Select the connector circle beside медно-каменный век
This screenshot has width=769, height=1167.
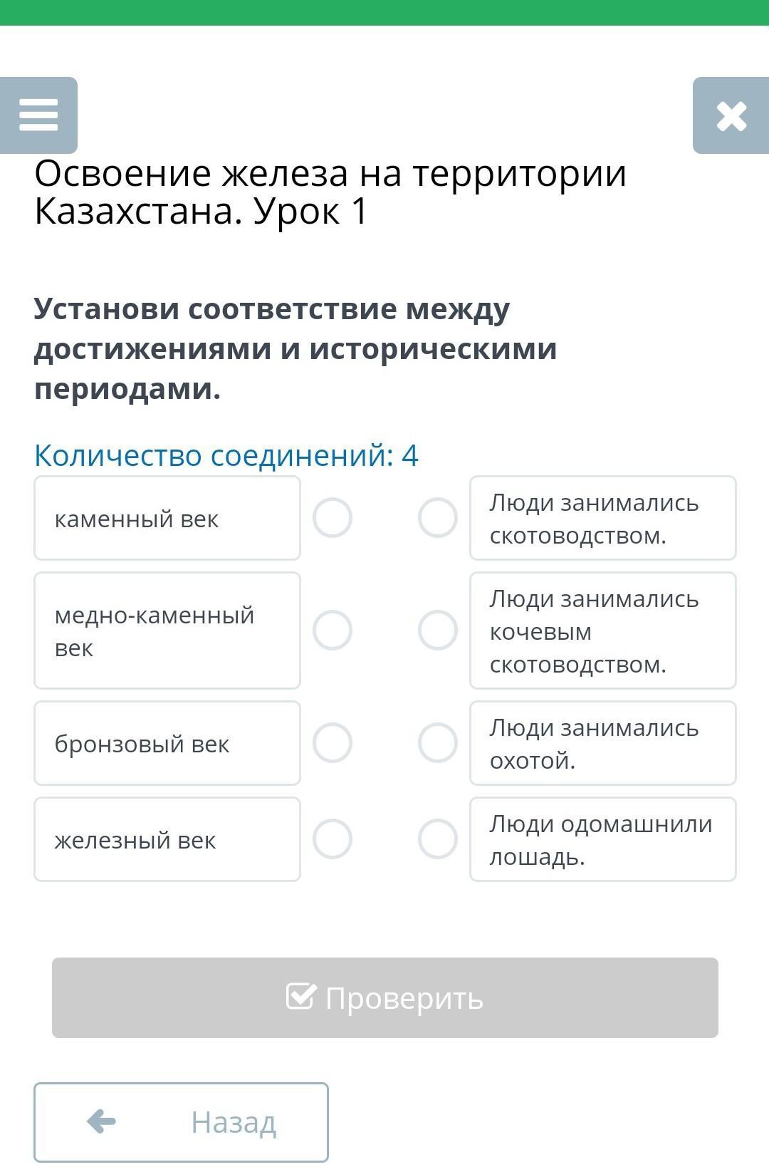(333, 631)
